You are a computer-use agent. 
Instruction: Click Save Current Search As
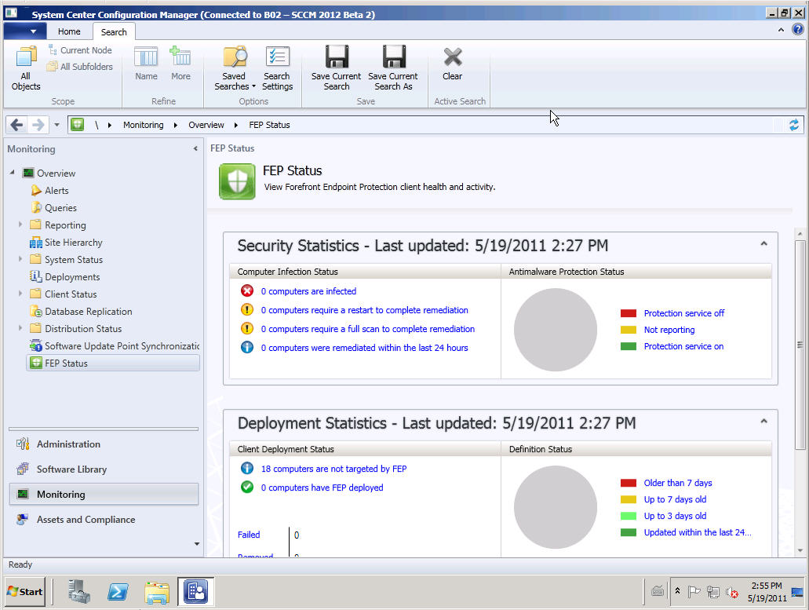[x=393, y=68]
